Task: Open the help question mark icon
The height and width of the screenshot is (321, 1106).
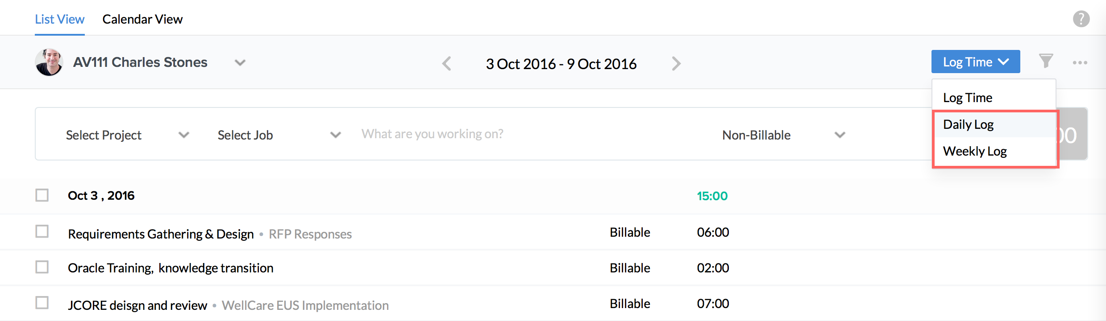Action: click(1081, 19)
